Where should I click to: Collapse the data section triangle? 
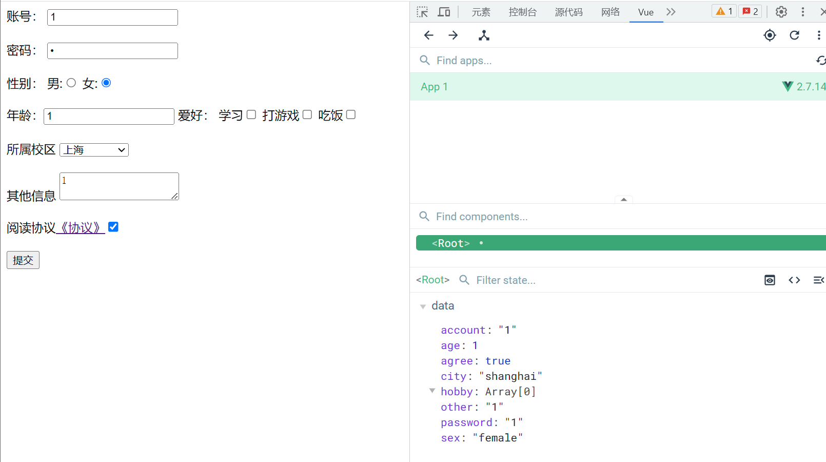pyautogui.click(x=423, y=306)
